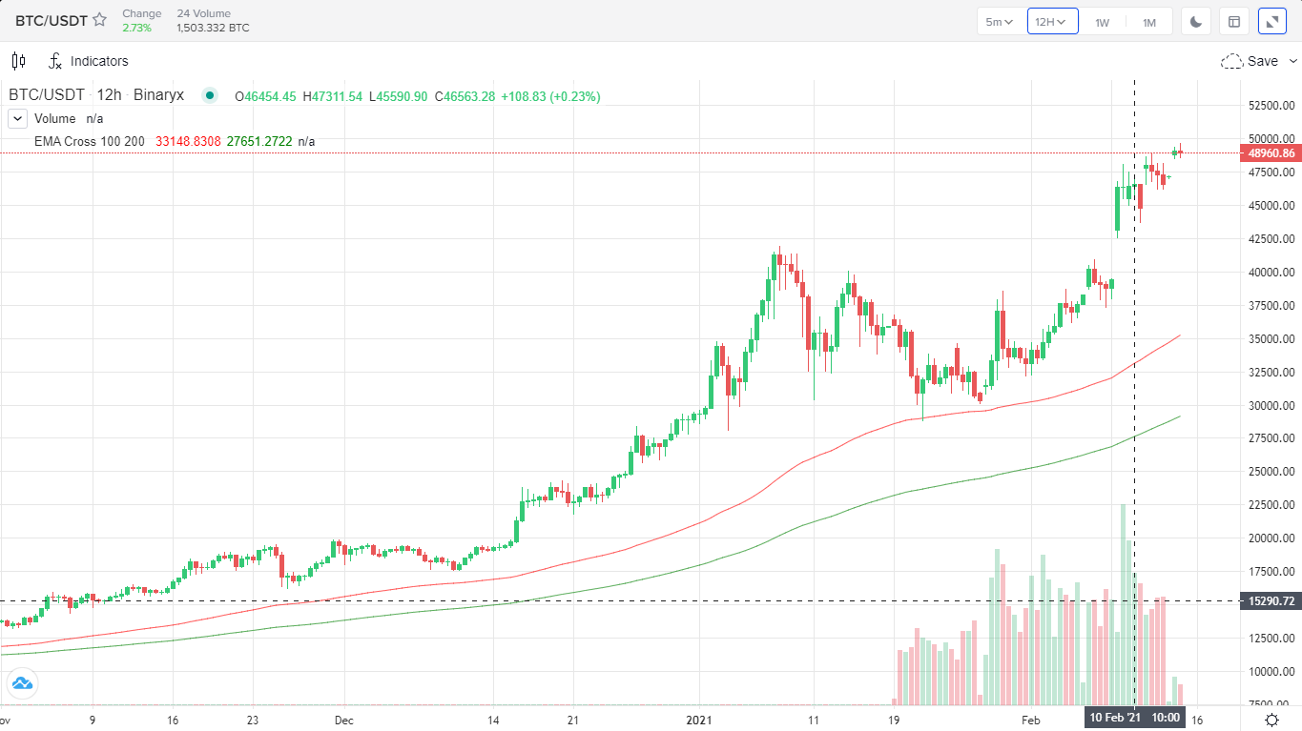Viewport: 1302px width, 731px height.
Task: Click the Volume indicator label
Action: click(x=54, y=119)
